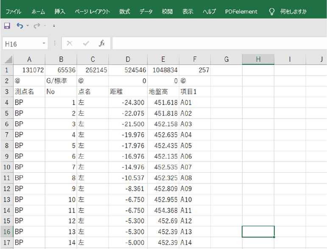Screen dimensions: 327x249
Task: Click cell with value -24.300
Action: click(128, 102)
